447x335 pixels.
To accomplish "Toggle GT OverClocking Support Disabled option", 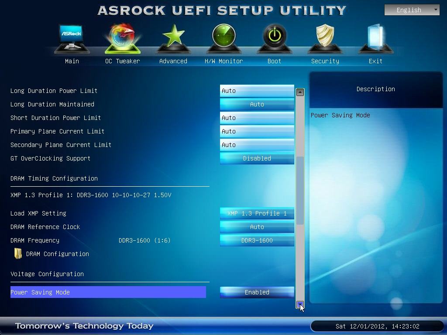I will click(257, 158).
